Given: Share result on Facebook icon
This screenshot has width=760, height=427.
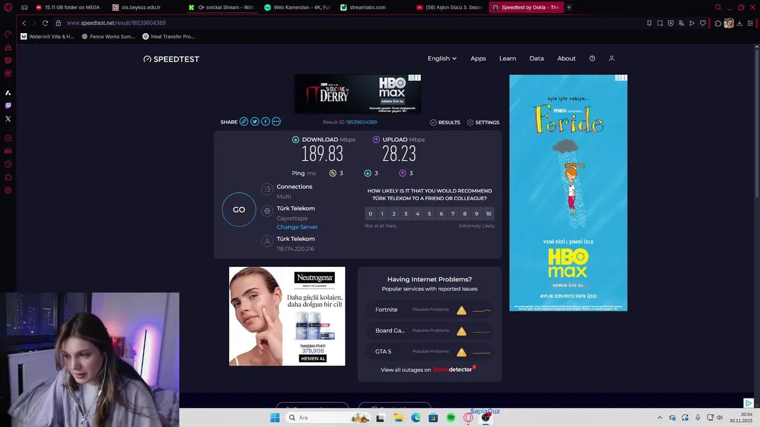Looking at the screenshot, I should (x=265, y=122).
